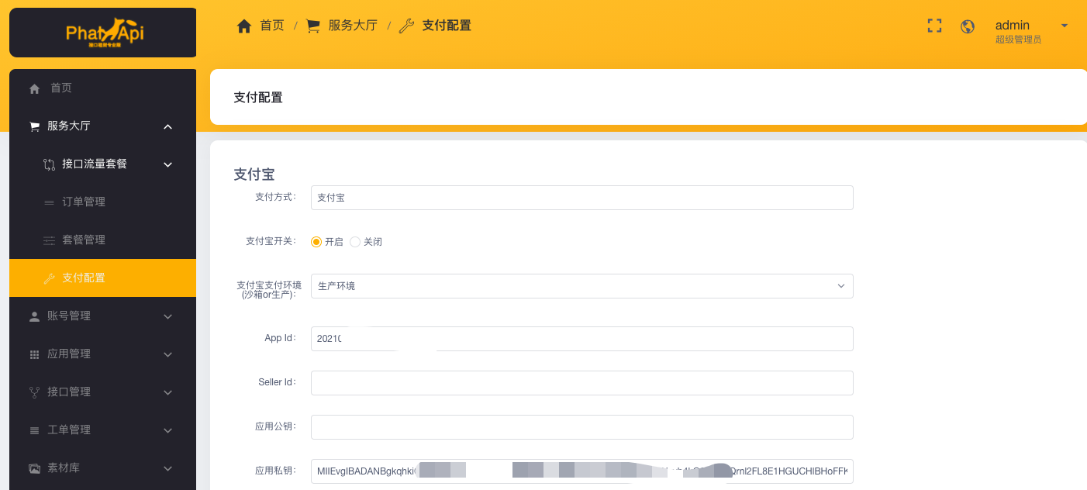The height and width of the screenshot is (490, 1087).
Task: Click the home icon in breadcrumb
Action: pos(244,26)
